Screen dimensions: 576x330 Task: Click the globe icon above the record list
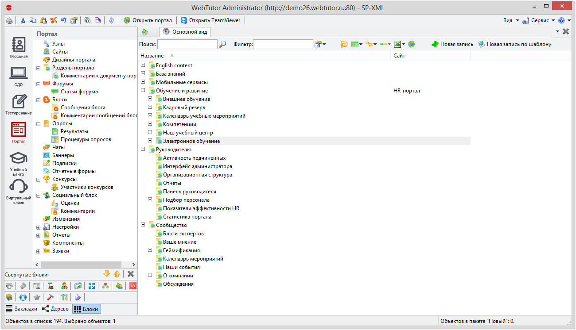412,44
